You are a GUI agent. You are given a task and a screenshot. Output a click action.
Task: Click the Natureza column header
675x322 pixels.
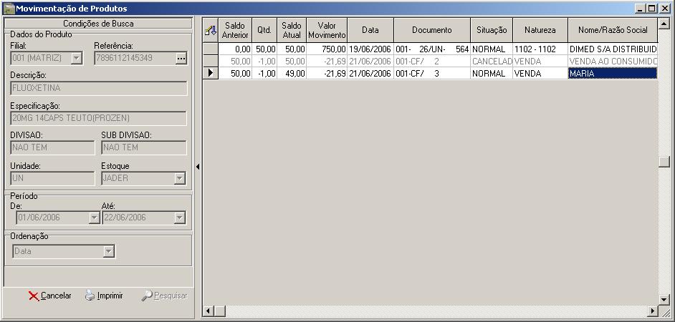click(540, 30)
